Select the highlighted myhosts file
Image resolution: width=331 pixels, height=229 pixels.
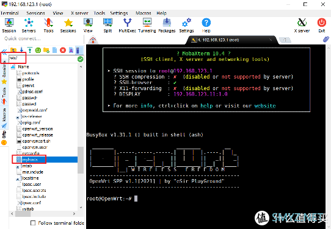point(30,160)
